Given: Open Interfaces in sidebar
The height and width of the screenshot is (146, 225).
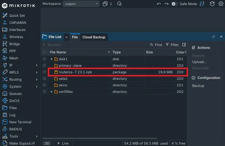Looking at the screenshot, I should point(14,30).
